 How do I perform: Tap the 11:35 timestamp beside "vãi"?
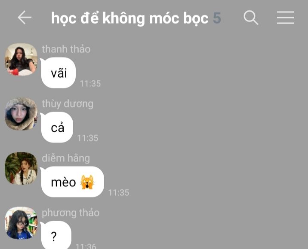tap(90, 84)
